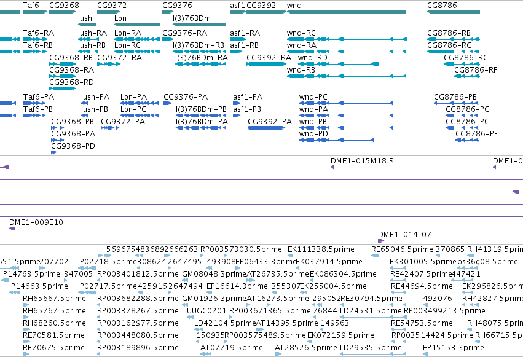Click protein l(3)76BDm-PB

(x=201, y=109)
